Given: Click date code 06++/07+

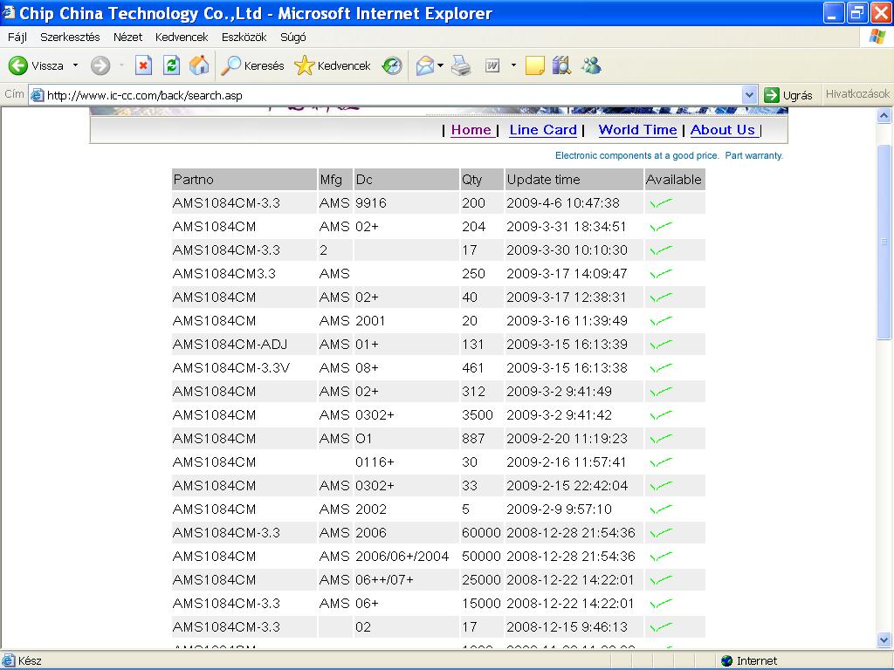Looking at the screenshot, I should coord(384,580).
